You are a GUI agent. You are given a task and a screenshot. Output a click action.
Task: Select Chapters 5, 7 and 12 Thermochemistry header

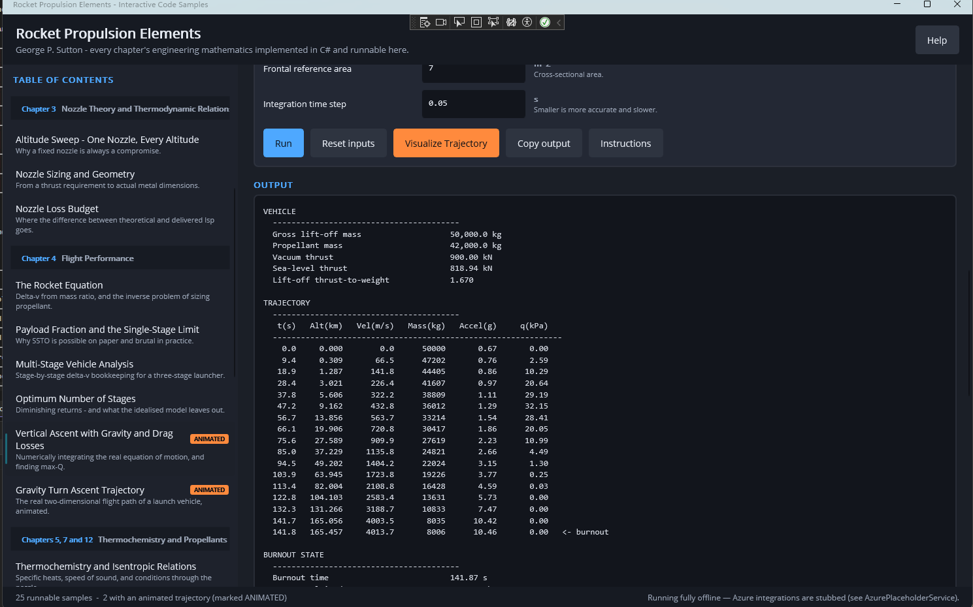[x=120, y=540]
